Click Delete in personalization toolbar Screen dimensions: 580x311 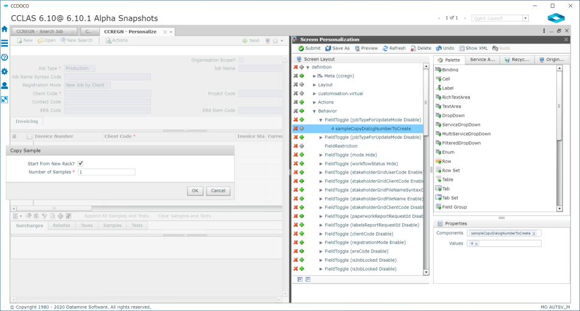[x=421, y=49]
